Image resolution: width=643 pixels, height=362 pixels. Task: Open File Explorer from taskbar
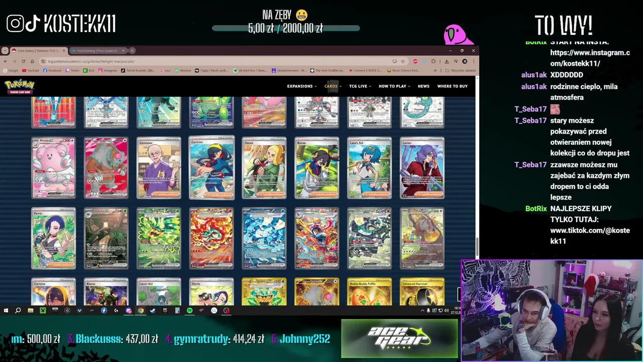pos(31,311)
